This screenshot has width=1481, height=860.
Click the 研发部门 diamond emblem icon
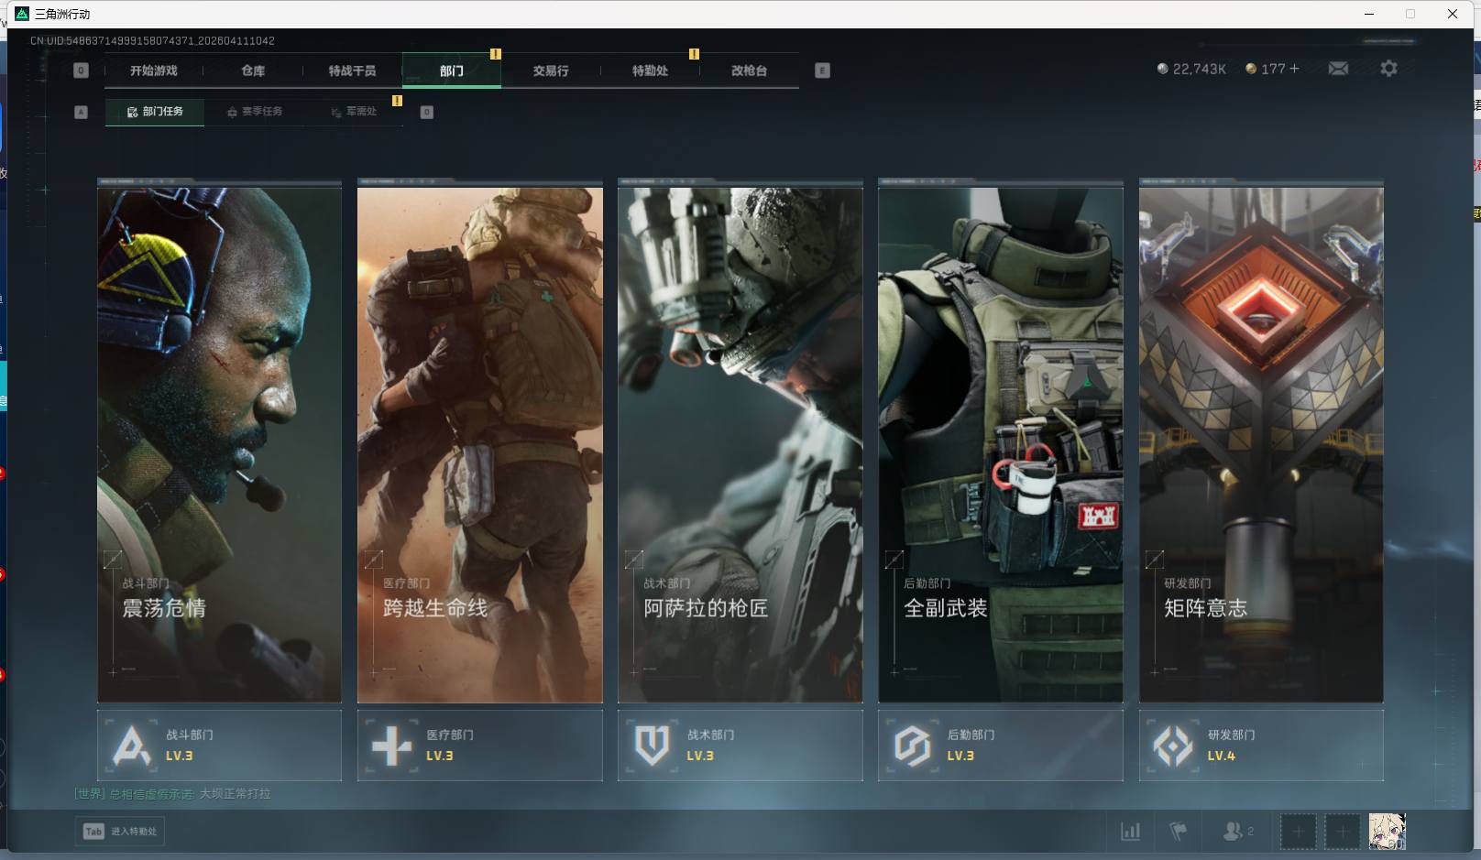[x=1172, y=746]
